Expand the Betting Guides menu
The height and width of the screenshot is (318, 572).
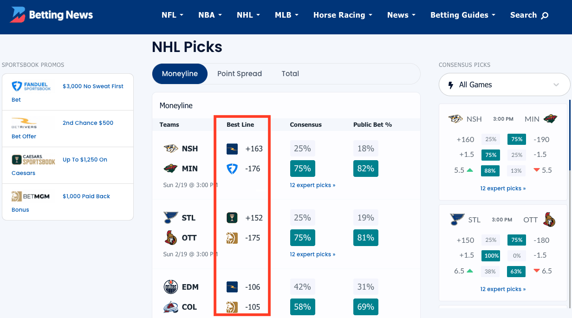[462, 15]
